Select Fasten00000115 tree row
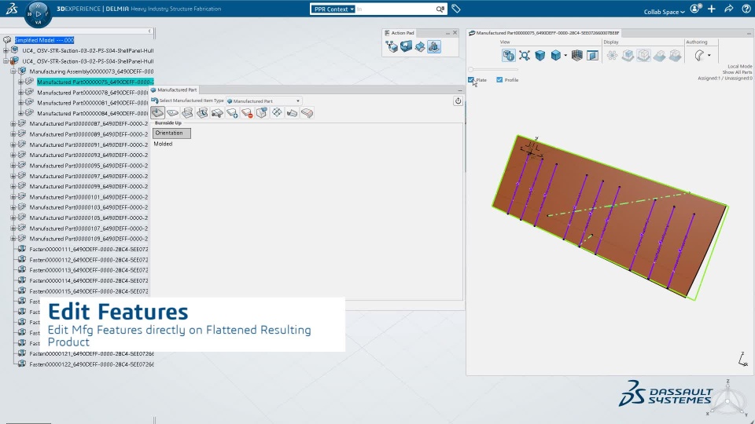This screenshot has width=755, height=424. pos(89,291)
